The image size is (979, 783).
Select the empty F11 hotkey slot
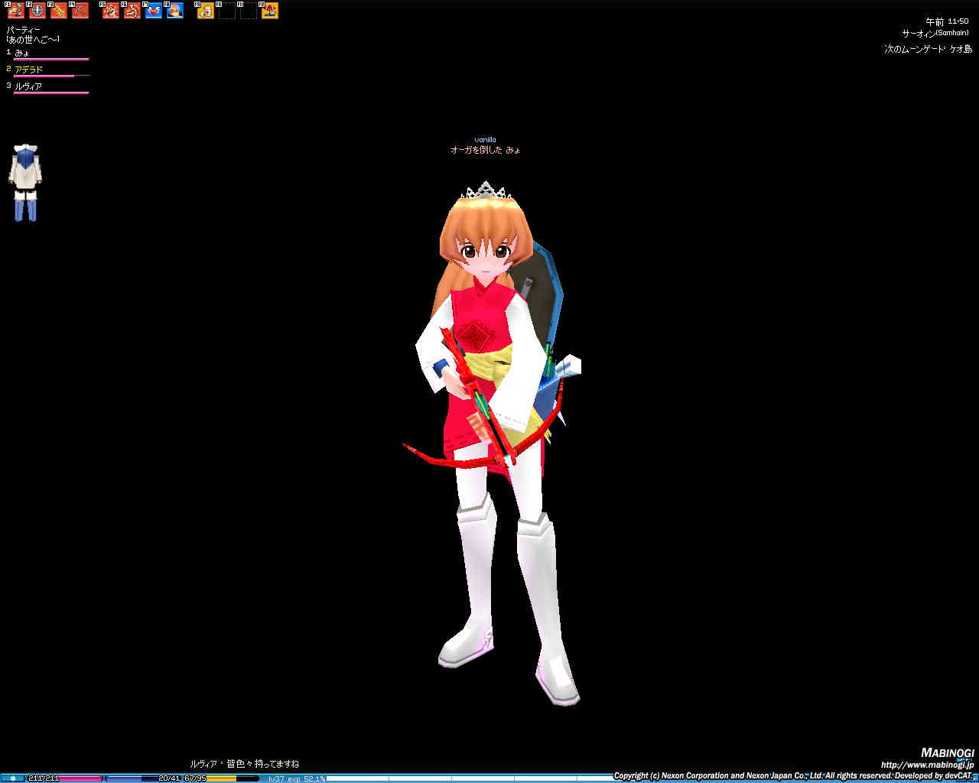(249, 11)
